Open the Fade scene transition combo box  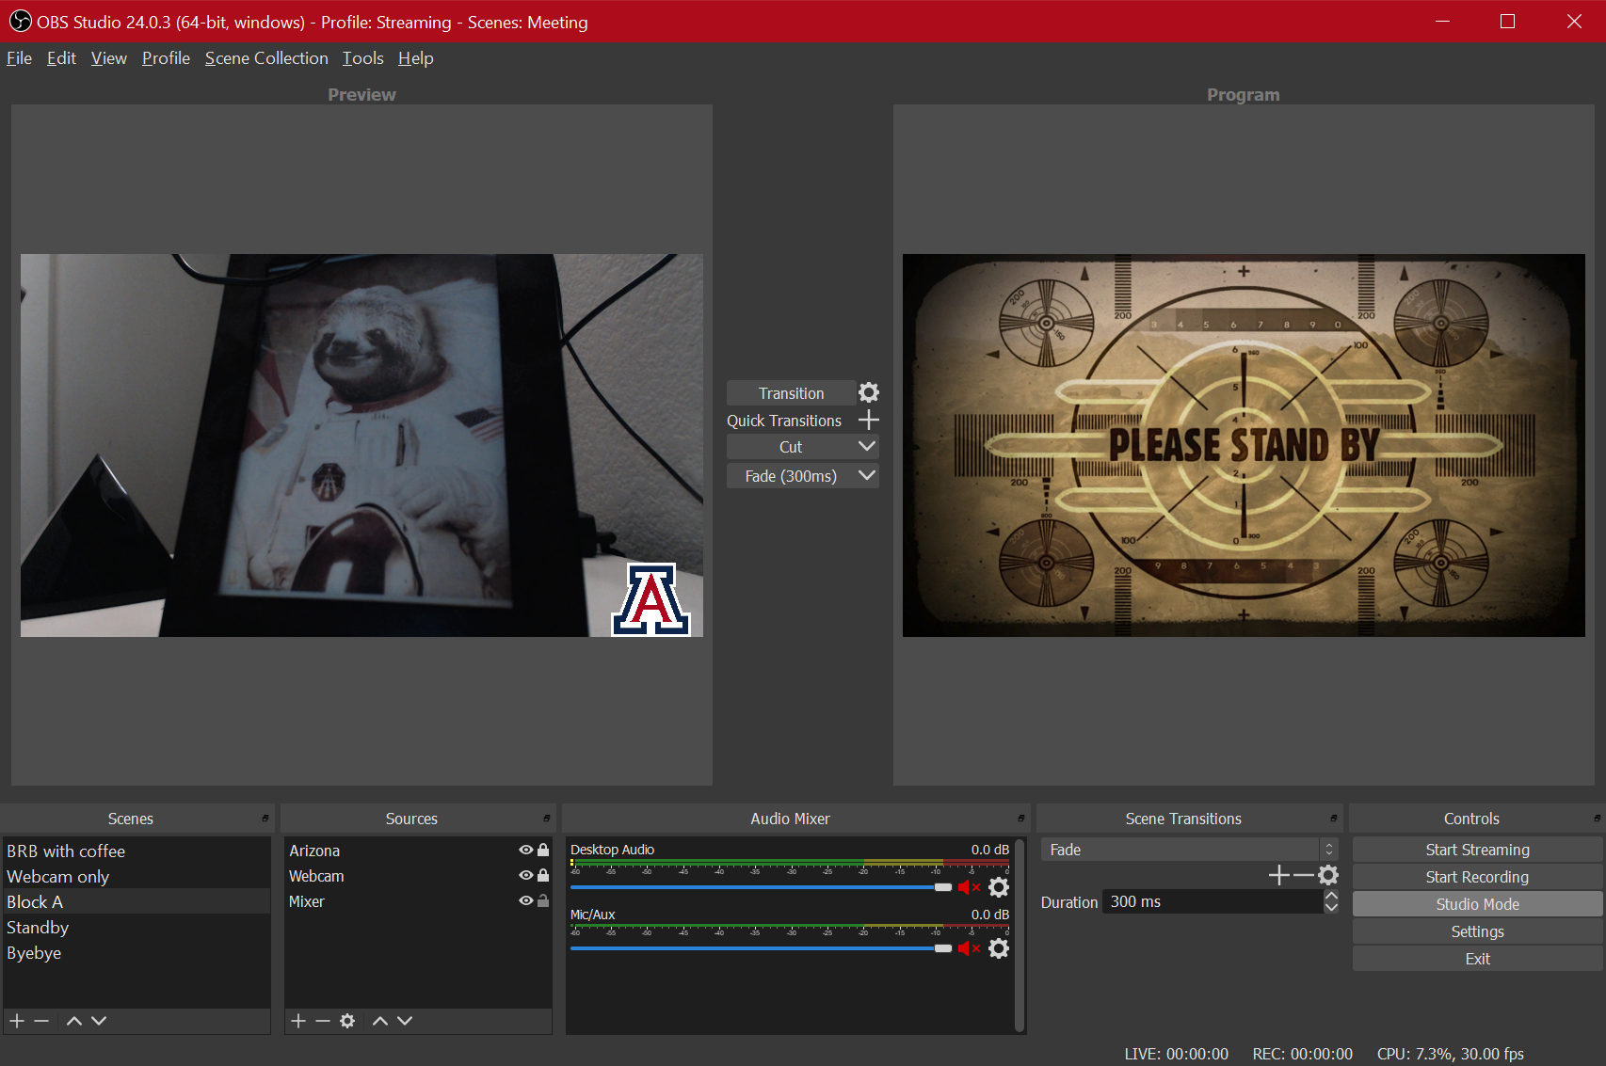click(1189, 850)
